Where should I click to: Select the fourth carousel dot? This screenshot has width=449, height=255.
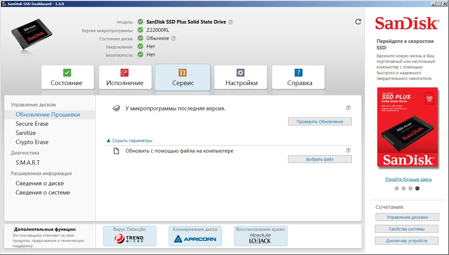417,188
